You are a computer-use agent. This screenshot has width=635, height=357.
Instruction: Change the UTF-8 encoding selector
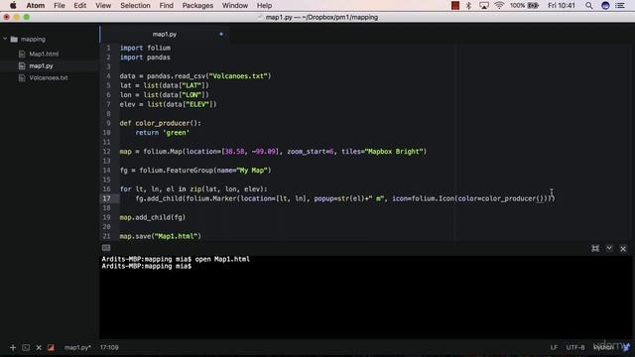(575, 348)
